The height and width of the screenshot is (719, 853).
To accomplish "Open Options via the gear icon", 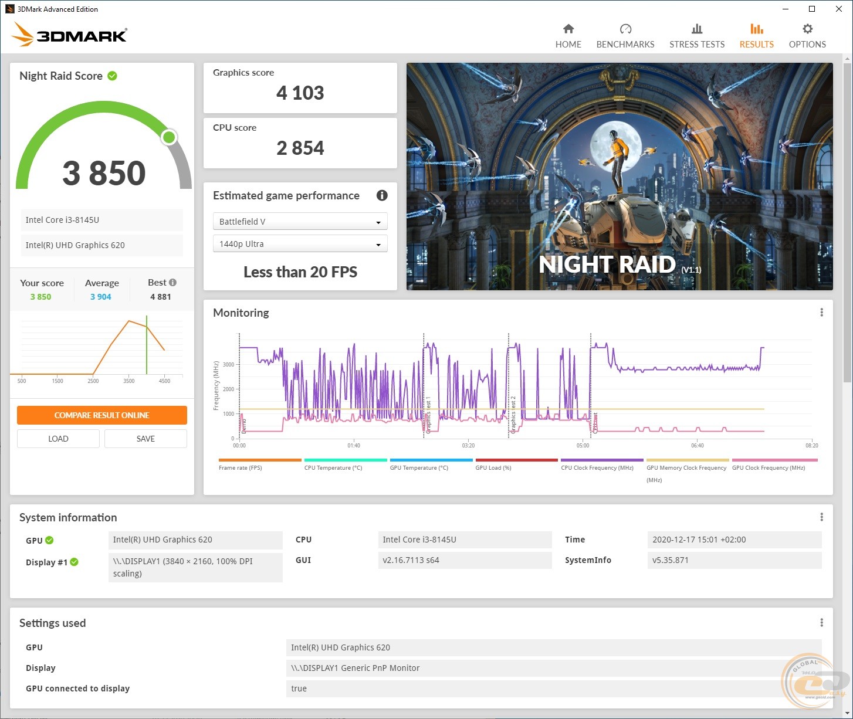I will click(x=807, y=29).
